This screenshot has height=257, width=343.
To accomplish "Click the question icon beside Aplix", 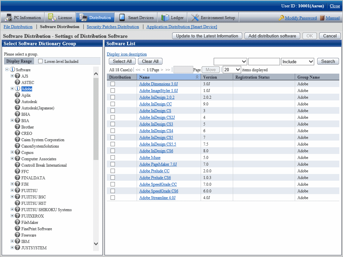I will (17, 95).
